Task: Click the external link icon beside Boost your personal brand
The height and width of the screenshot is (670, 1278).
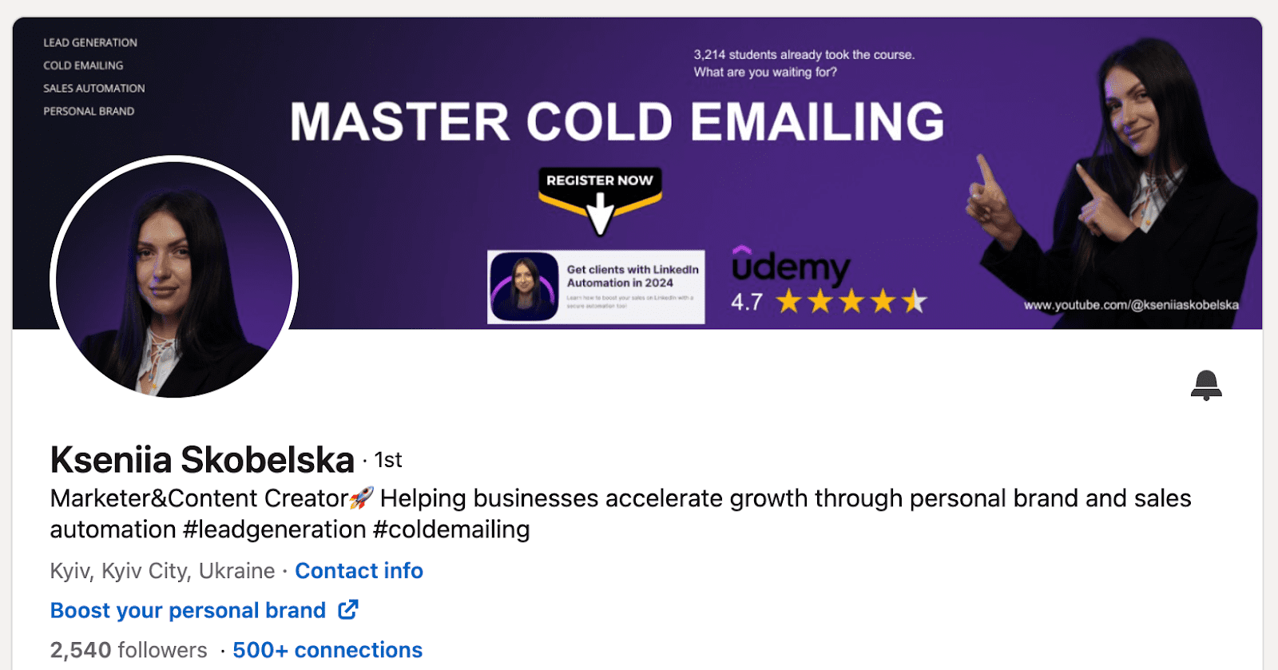Action: [x=348, y=610]
